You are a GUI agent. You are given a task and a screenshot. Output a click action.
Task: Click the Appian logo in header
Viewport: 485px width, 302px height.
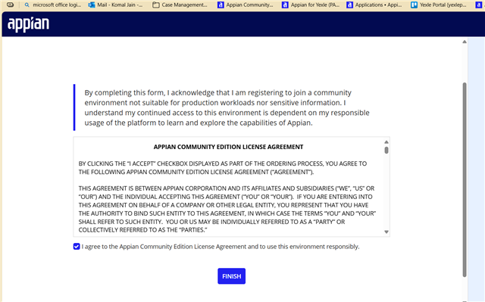(28, 24)
